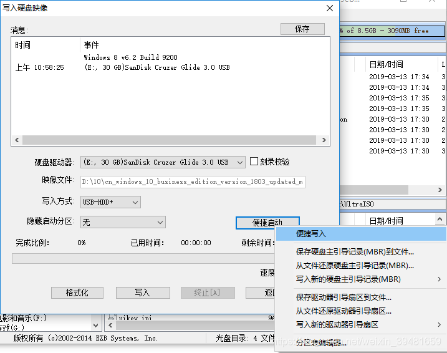Click message list scroll left arrow

(x=17, y=140)
